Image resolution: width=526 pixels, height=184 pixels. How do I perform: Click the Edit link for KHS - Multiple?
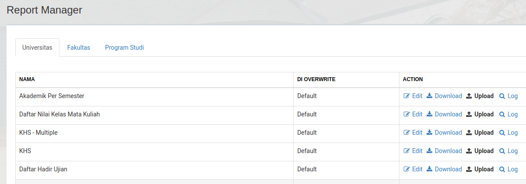click(417, 133)
